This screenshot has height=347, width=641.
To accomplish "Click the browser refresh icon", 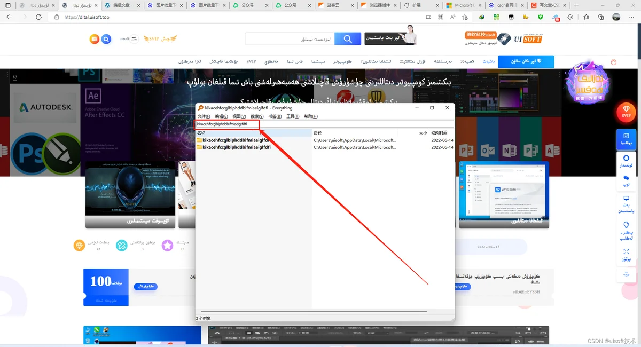I will click(x=38, y=17).
